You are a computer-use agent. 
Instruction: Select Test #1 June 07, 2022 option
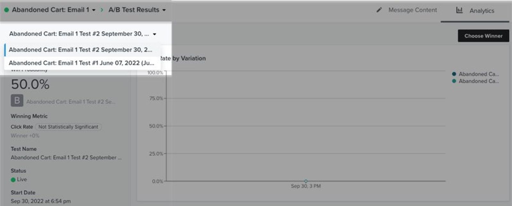[x=82, y=63]
